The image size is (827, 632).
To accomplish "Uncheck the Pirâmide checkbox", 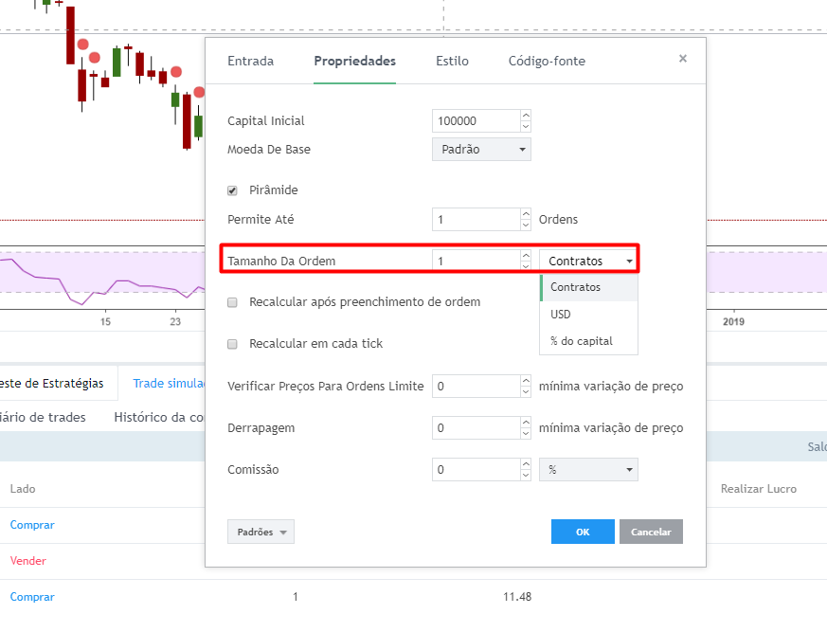I will 232,190.
